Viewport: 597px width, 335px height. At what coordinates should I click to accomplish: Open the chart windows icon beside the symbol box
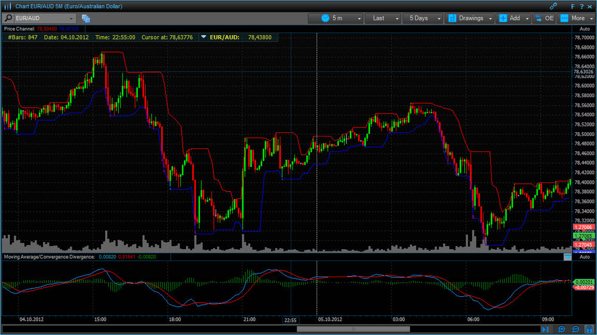pos(85,18)
